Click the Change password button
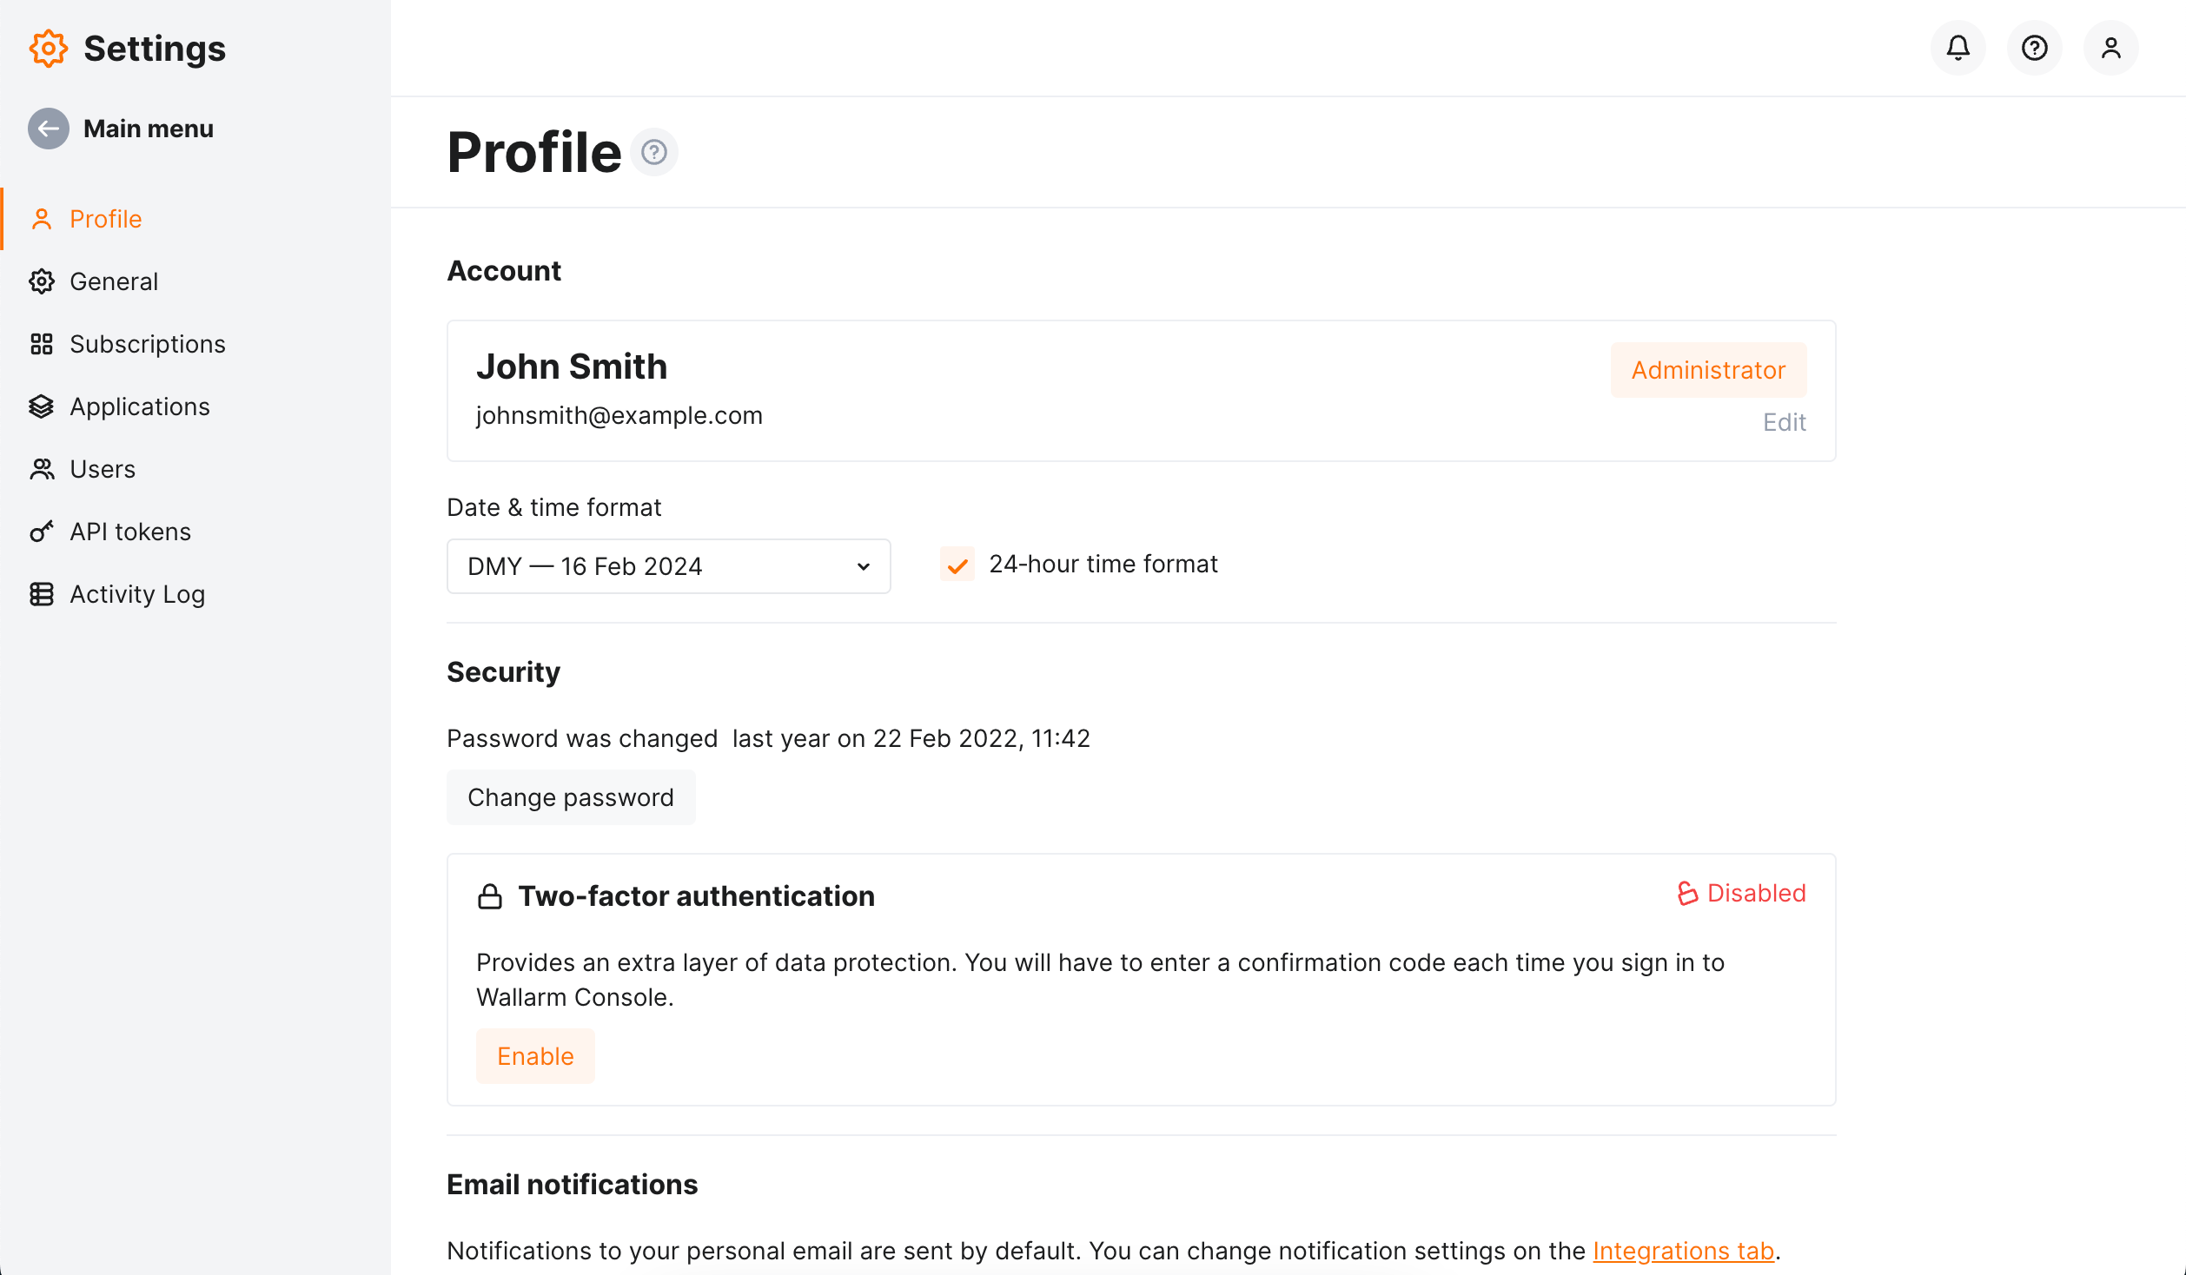Image resolution: width=2186 pixels, height=1275 pixels. (x=571, y=797)
